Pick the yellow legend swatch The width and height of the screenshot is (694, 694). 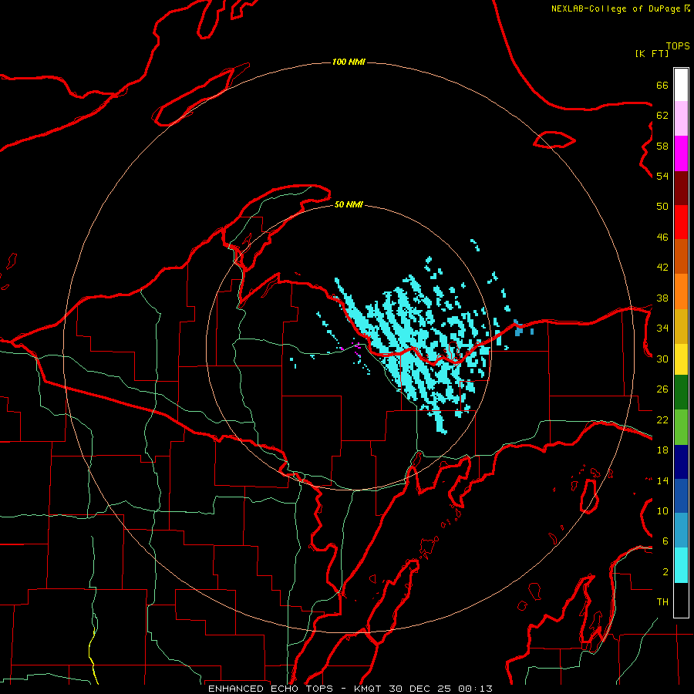[x=681, y=359]
